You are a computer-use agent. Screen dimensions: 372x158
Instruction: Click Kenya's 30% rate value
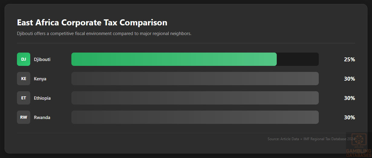349,79
